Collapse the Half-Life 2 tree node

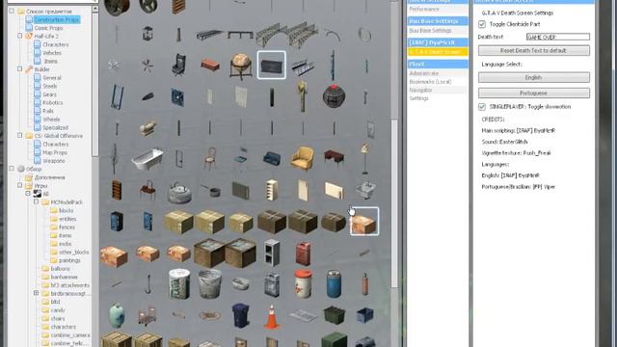pos(19,36)
